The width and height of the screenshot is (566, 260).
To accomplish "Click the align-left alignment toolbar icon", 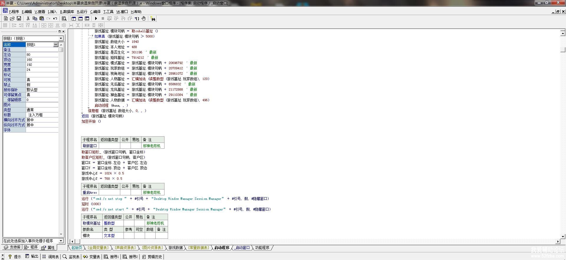I will click(x=14, y=25).
